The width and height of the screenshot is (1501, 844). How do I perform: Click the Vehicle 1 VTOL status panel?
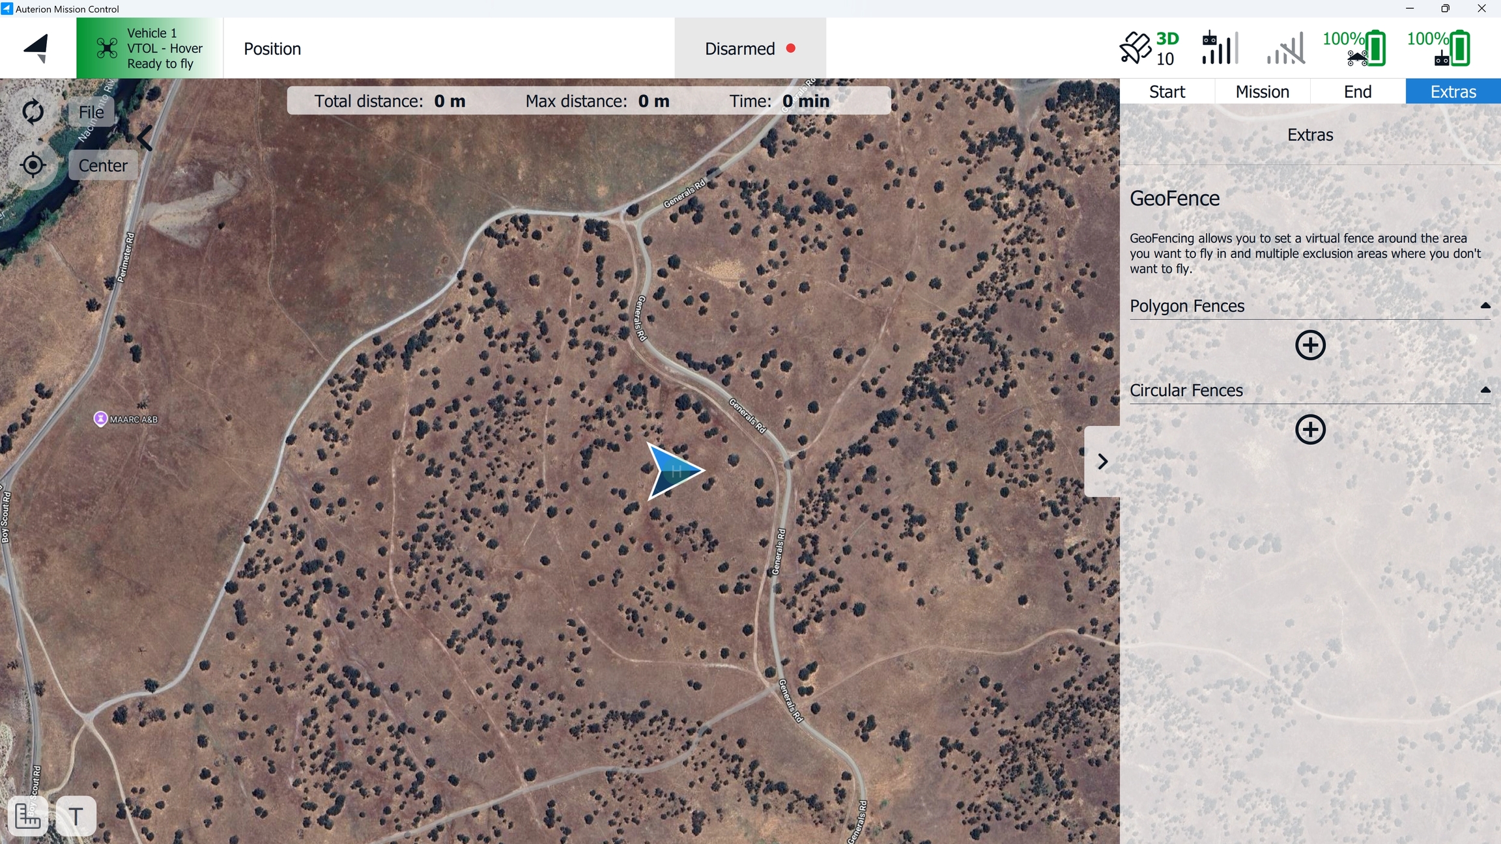pos(150,48)
